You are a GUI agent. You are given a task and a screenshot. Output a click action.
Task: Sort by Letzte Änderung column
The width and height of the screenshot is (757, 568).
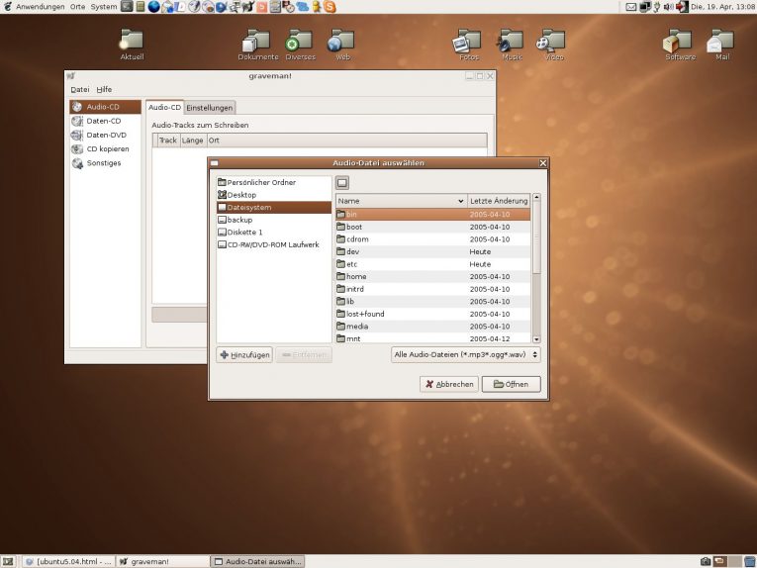(x=498, y=201)
